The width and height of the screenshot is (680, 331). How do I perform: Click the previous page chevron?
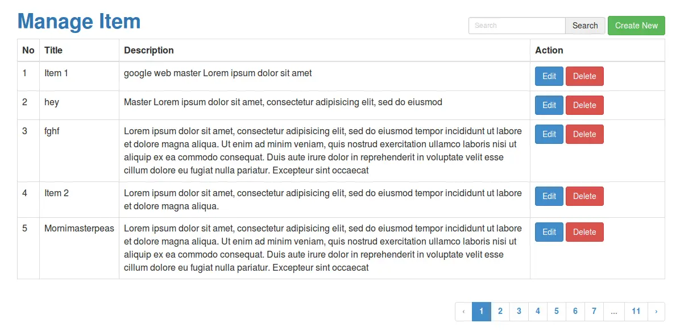click(463, 311)
